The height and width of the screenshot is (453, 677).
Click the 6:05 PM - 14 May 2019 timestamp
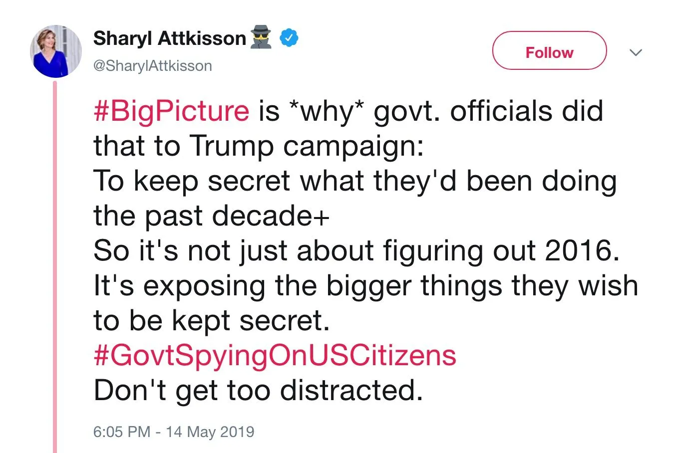click(x=173, y=432)
